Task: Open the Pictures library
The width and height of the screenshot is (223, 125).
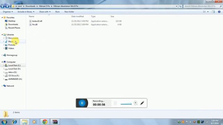Action: click(11, 45)
